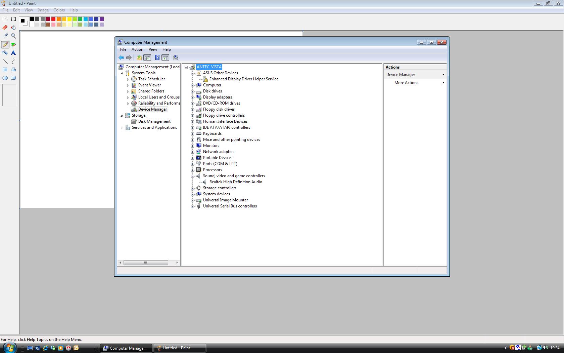This screenshot has height=353, width=564.
Task: Click Scan for hardware changes icon
Action: [x=176, y=57]
